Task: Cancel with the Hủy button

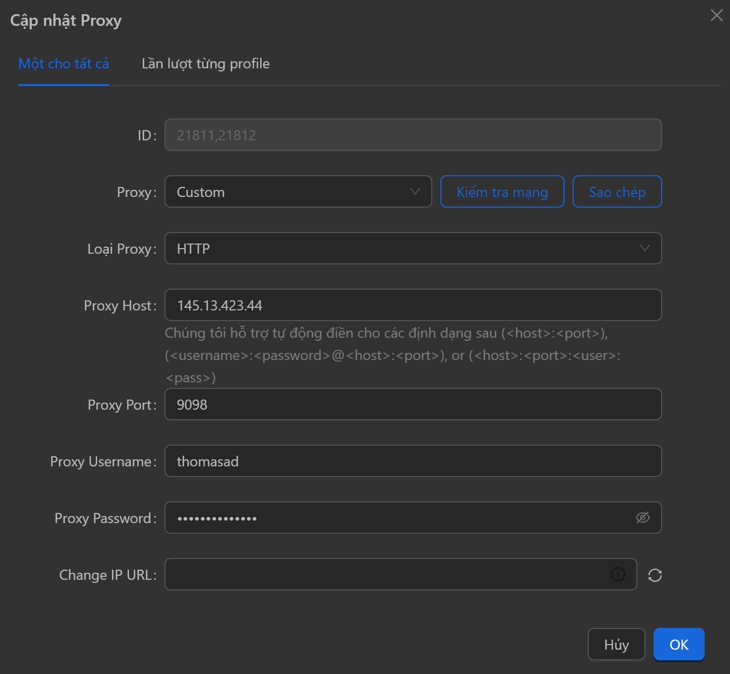Action: tap(616, 645)
